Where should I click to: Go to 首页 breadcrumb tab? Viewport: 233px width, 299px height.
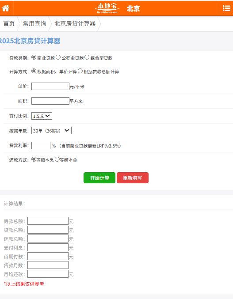[x=9, y=23]
